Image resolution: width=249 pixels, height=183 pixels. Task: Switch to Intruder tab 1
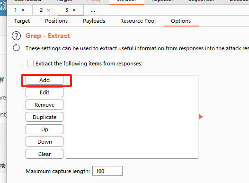(16, 10)
